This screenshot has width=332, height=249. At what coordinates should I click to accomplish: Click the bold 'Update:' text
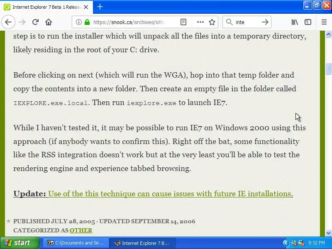(29, 194)
